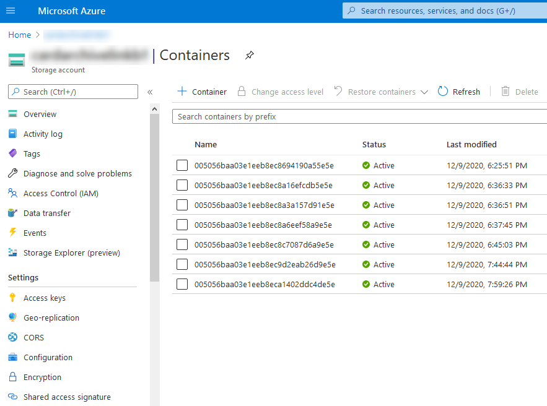This screenshot has height=406, width=547.
Task: Focus the Search containers by prefix box
Action: point(359,116)
